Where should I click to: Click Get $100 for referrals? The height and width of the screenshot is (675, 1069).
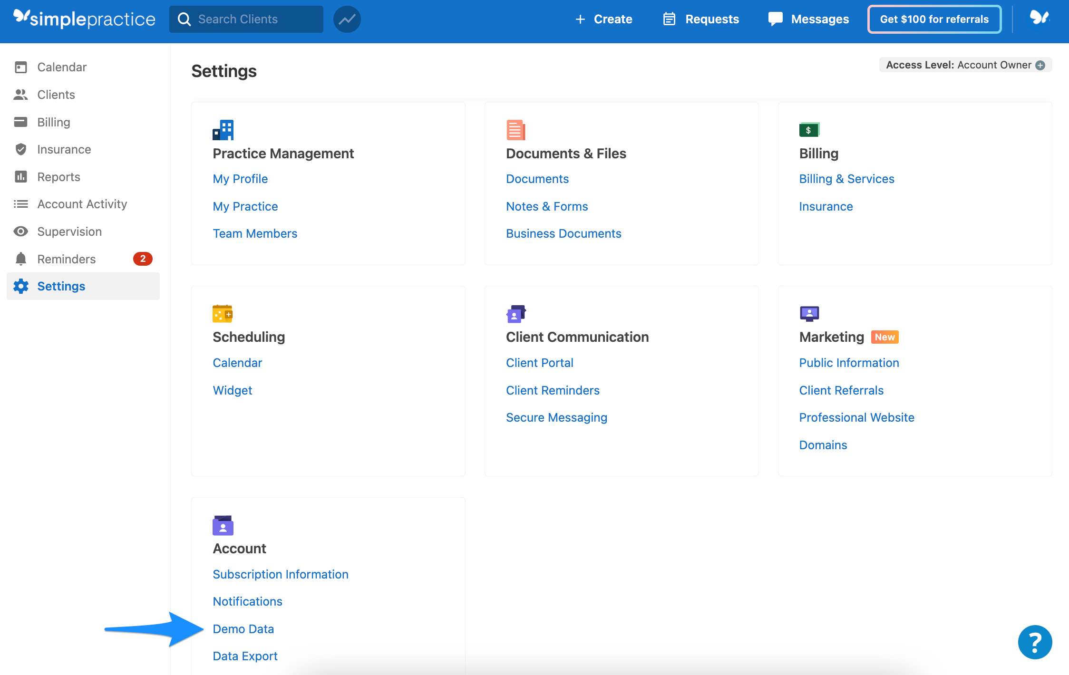(933, 19)
